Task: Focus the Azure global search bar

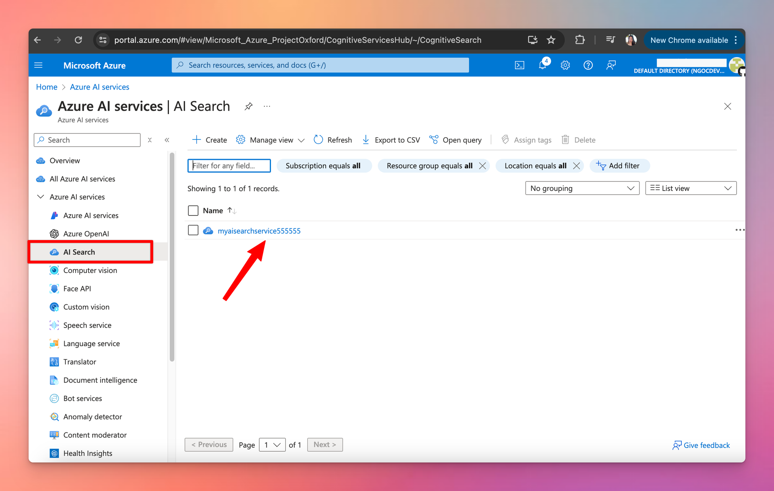Action: point(320,65)
